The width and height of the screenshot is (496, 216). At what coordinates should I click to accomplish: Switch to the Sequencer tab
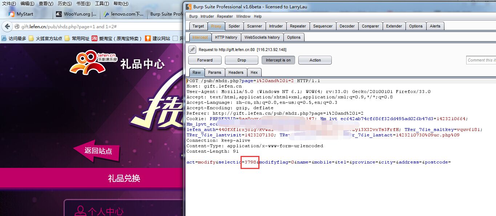[x=323, y=26]
